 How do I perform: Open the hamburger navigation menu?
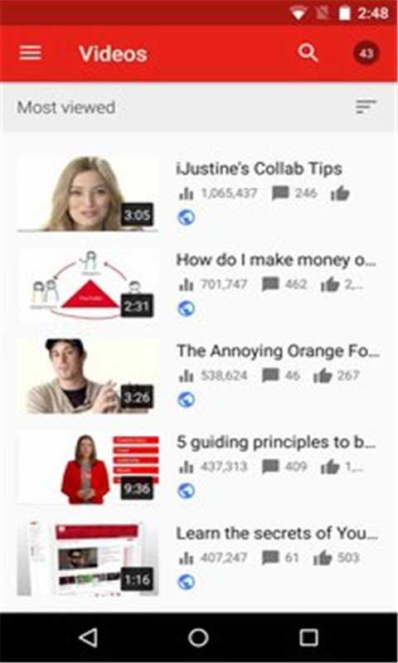pyautogui.click(x=30, y=53)
